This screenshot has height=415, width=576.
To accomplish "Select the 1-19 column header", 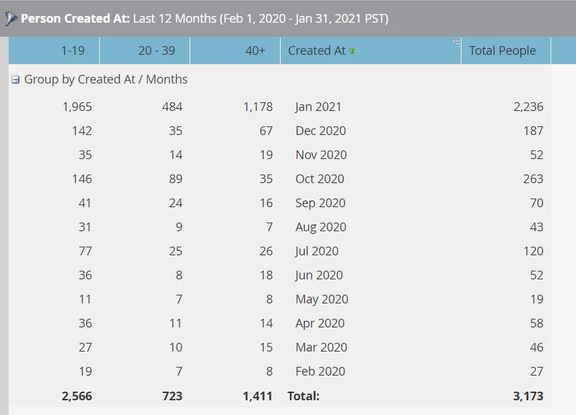I will coord(54,50).
